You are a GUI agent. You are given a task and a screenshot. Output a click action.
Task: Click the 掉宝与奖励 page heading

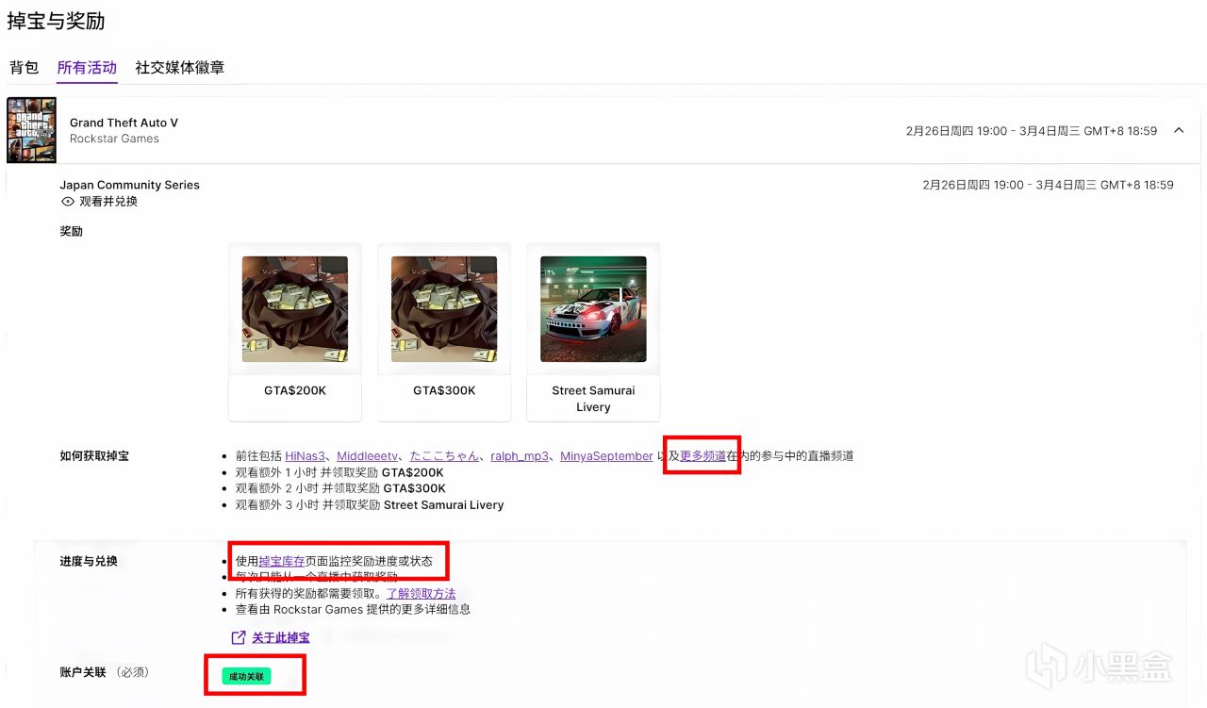56,21
